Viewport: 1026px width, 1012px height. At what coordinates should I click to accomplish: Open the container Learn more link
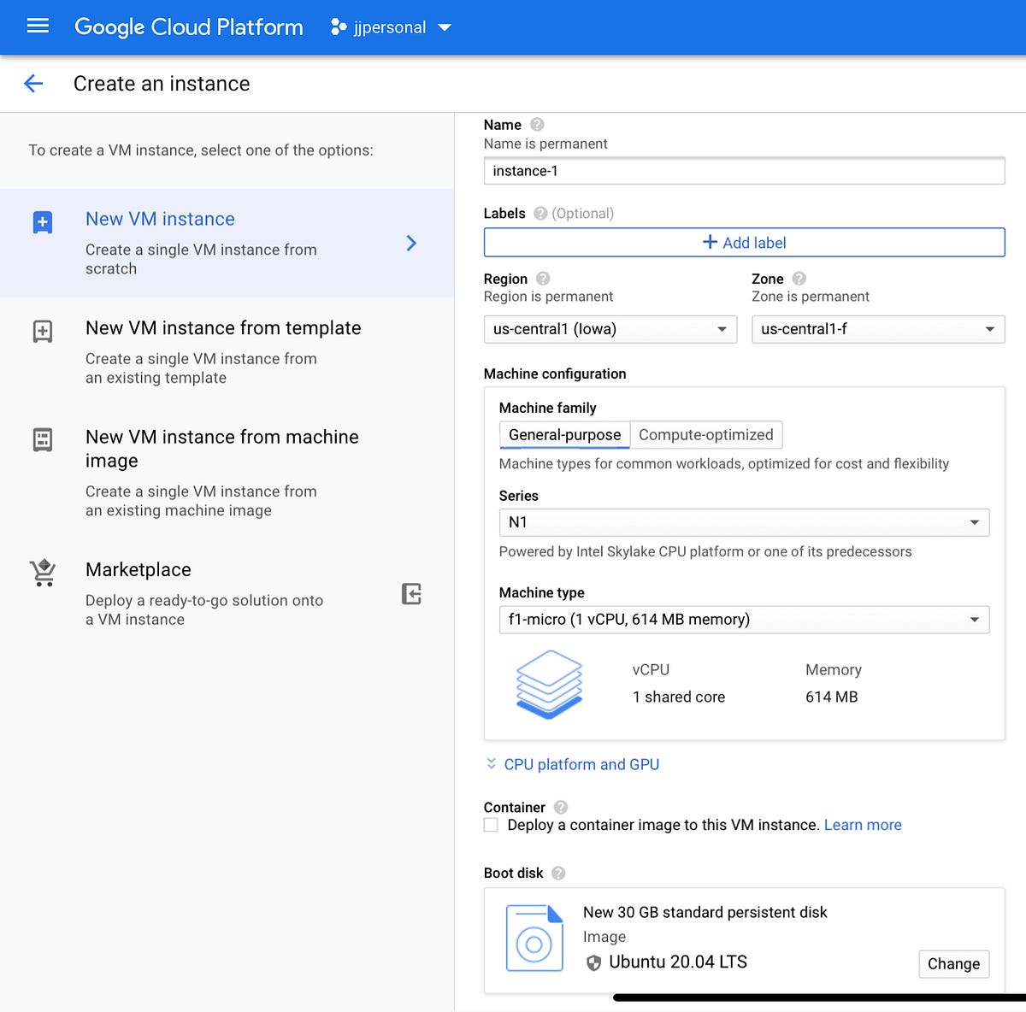pos(863,825)
